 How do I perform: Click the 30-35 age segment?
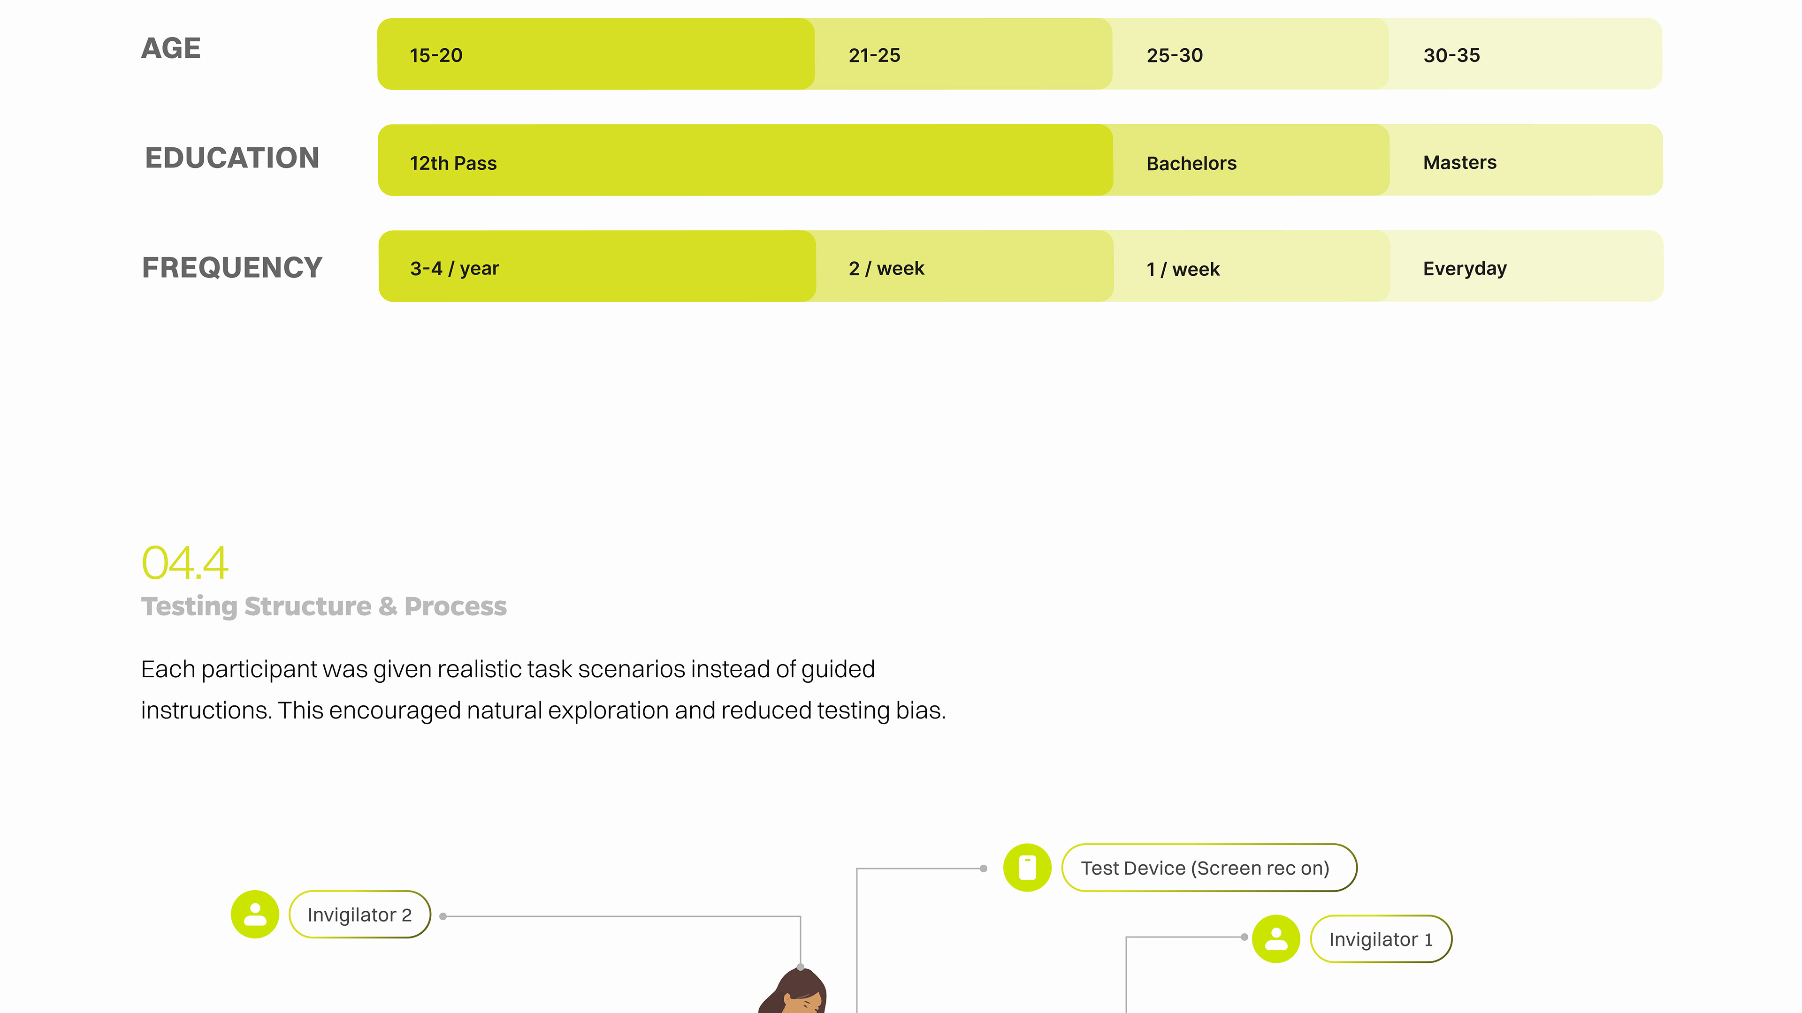[x=1525, y=54]
